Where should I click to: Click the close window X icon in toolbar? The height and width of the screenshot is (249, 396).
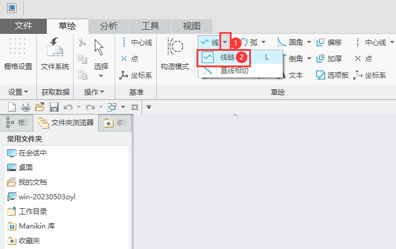click(x=135, y=108)
